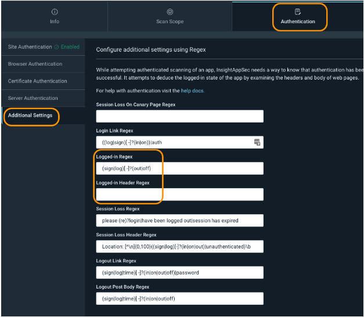Click the Session Loss Regex text box
Viewport: 364px width, 317px height.
pyautogui.click(x=179, y=221)
